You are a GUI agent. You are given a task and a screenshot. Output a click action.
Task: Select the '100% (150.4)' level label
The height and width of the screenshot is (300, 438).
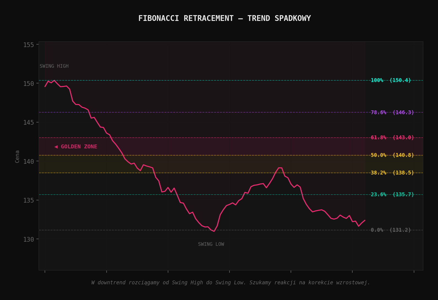tap(391, 80)
